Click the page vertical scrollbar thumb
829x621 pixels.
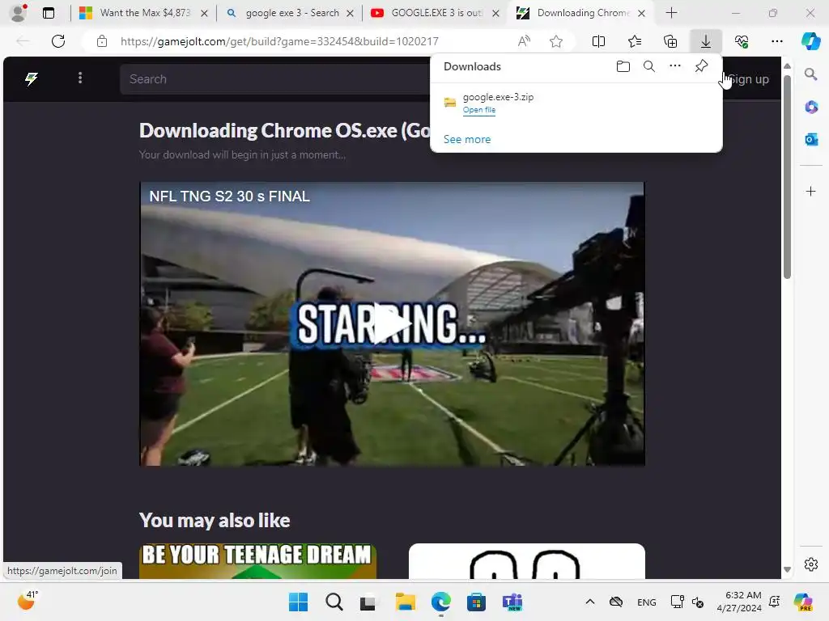(x=787, y=177)
